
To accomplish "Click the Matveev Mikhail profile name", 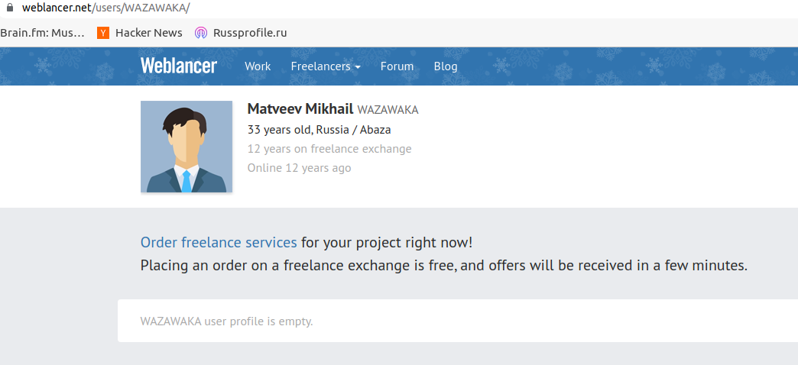I will pos(300,108).
